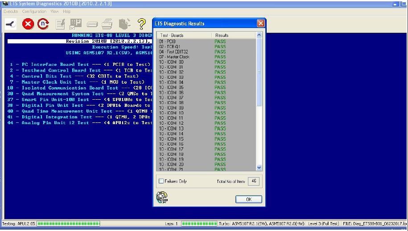Open the View menu
Image resolution: width=408 pixels, height=231 pixels.
tap(54, 12)
